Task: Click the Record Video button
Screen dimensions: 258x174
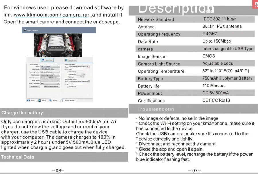Action: [71, 60]
